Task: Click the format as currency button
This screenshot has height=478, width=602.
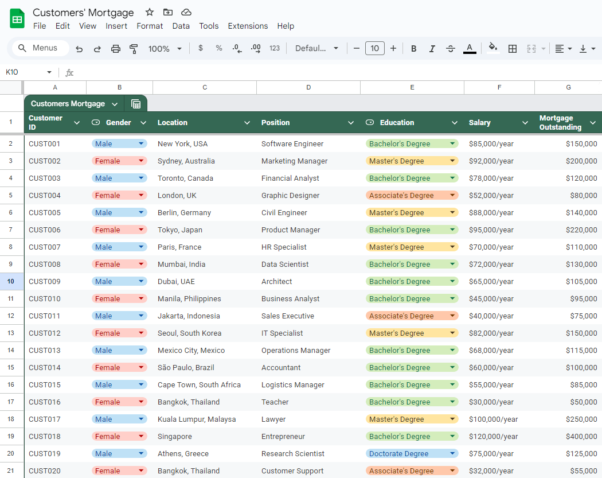Action: coord(201,49)
